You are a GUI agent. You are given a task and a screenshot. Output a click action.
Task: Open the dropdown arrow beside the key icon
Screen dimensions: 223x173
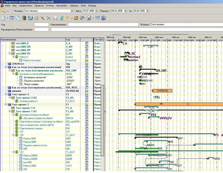pyautogui.click(x=8, y=11)
